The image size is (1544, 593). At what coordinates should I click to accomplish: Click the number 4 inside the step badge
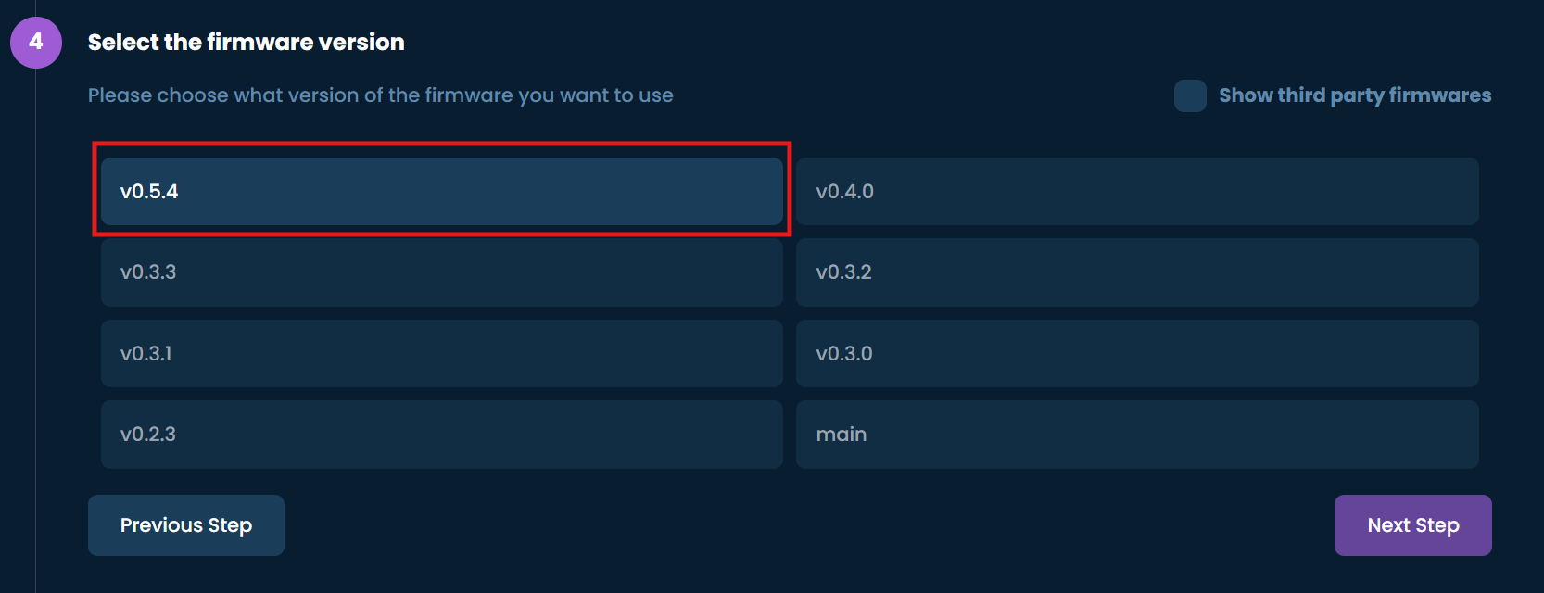36,42
